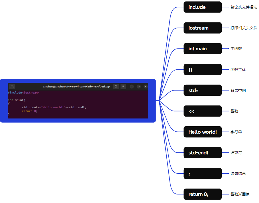Select the 'std::' node on the mind map
259x203 pixels.
[202, 90]
